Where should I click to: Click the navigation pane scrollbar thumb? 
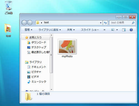click(x=51, y=55)
